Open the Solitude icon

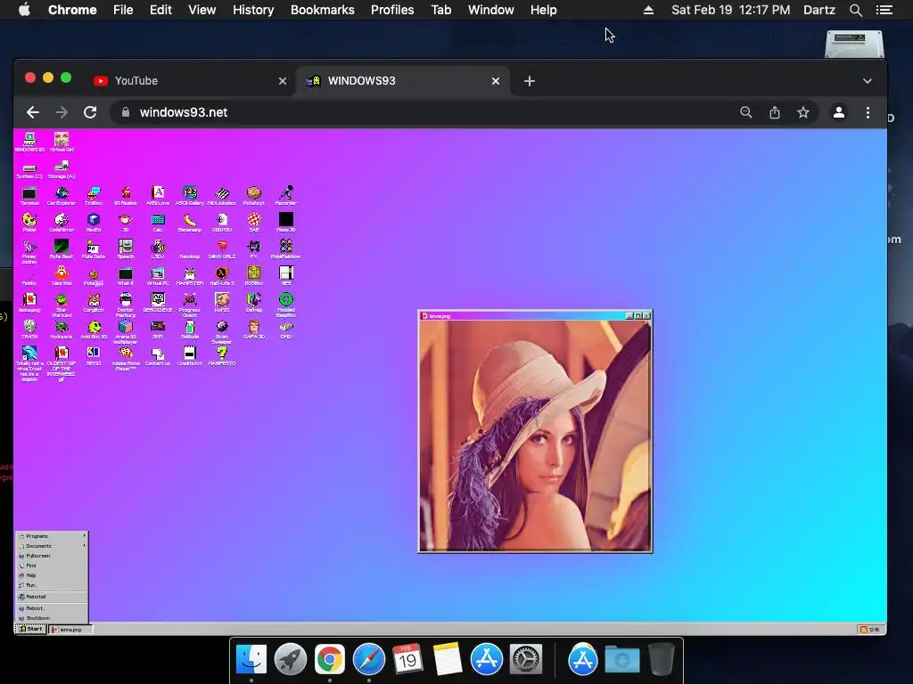(x=190, y=330)
